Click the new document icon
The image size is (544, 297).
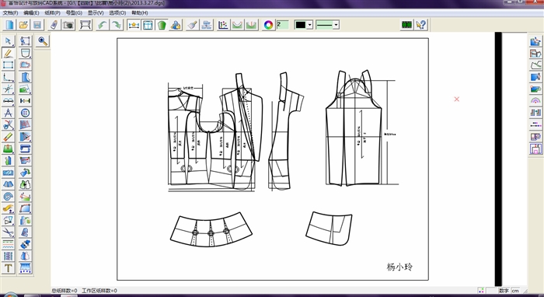9,25
